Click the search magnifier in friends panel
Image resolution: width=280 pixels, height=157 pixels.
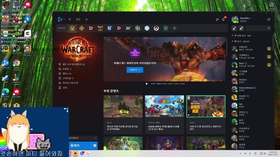(269, 28)
